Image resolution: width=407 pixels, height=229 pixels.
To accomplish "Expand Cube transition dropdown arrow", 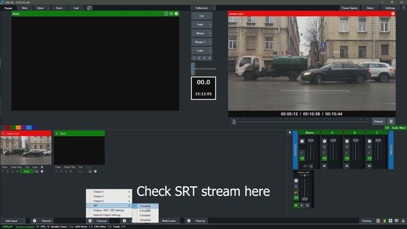I will point(210,51).
